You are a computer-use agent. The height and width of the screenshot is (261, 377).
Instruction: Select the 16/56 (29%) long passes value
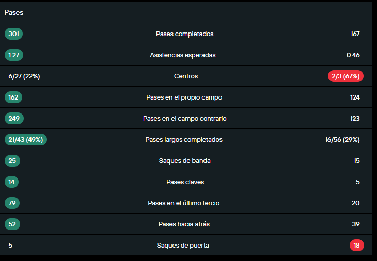(342, 140)
